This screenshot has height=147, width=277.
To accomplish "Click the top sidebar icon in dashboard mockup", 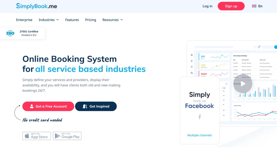I will [192, 55].
